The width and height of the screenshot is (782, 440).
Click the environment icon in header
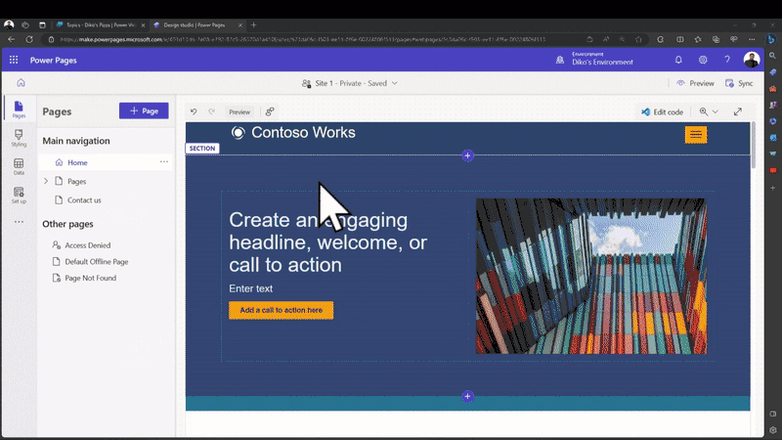click(x=560, y=60)
